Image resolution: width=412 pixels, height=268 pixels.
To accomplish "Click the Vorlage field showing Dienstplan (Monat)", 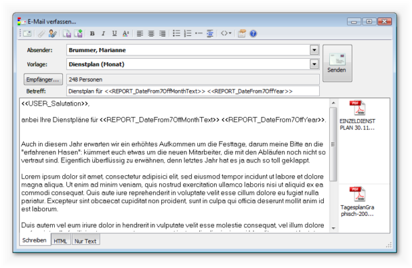I will (192, 64).
